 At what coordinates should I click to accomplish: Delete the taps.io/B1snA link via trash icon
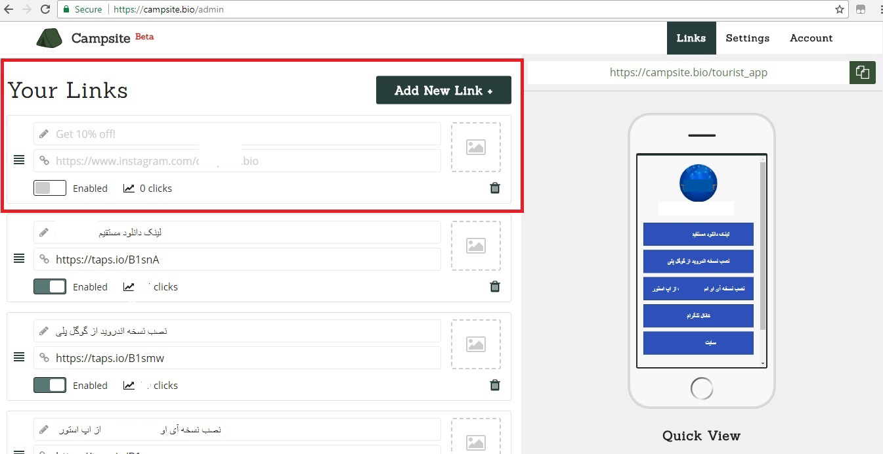[x=495, y=286]
